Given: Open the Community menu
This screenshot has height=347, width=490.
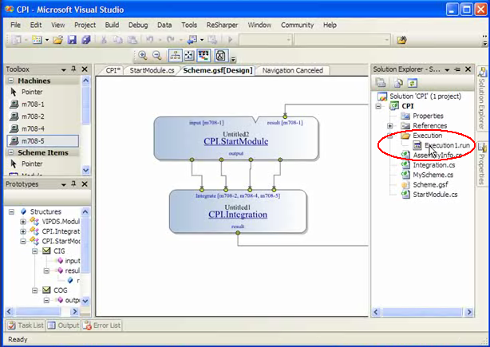Looking at the screenshot, I should click(x=297, y=25).
